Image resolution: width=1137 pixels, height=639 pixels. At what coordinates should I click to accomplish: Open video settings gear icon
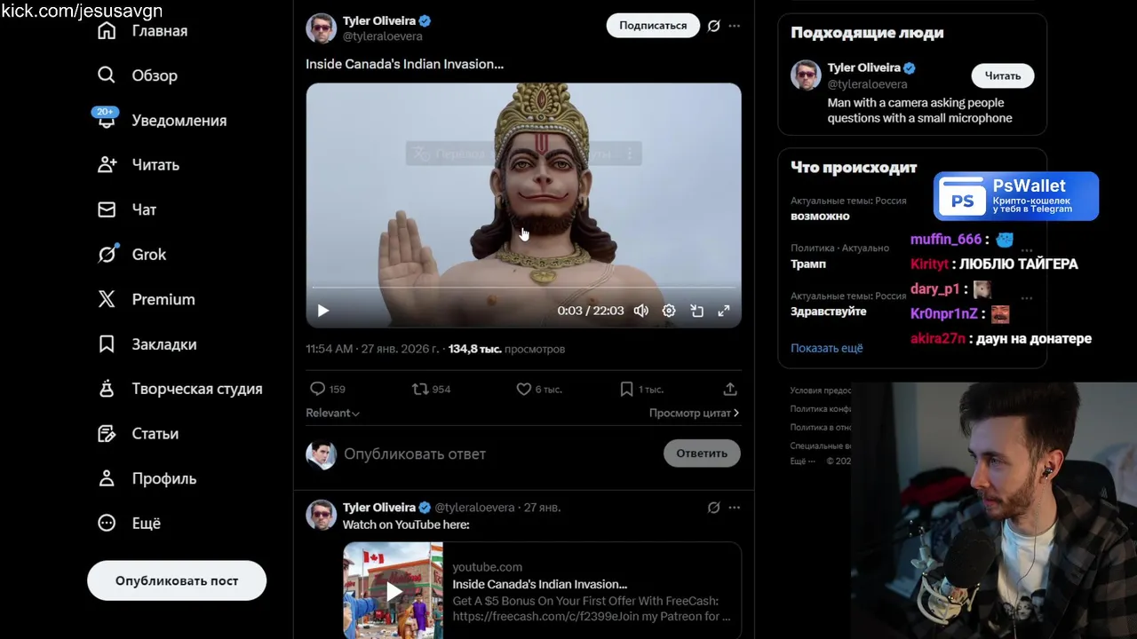669,311
